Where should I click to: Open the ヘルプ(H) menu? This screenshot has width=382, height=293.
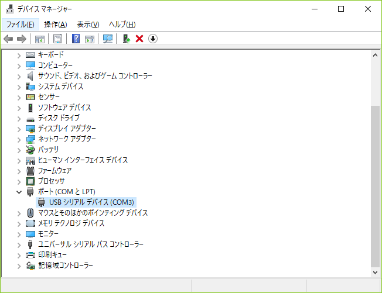pos(122,24)
